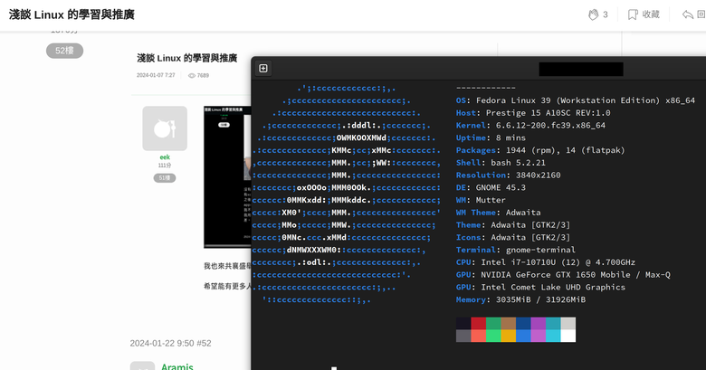Click the Host line: Prestige 15 A10SC
Screen dimensions: 706x370
[x=533, y=113]
